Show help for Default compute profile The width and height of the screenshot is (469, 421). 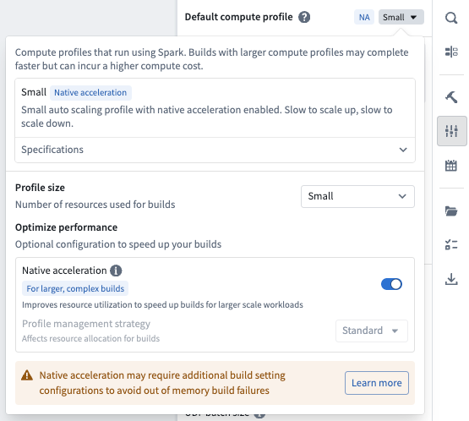304,17
